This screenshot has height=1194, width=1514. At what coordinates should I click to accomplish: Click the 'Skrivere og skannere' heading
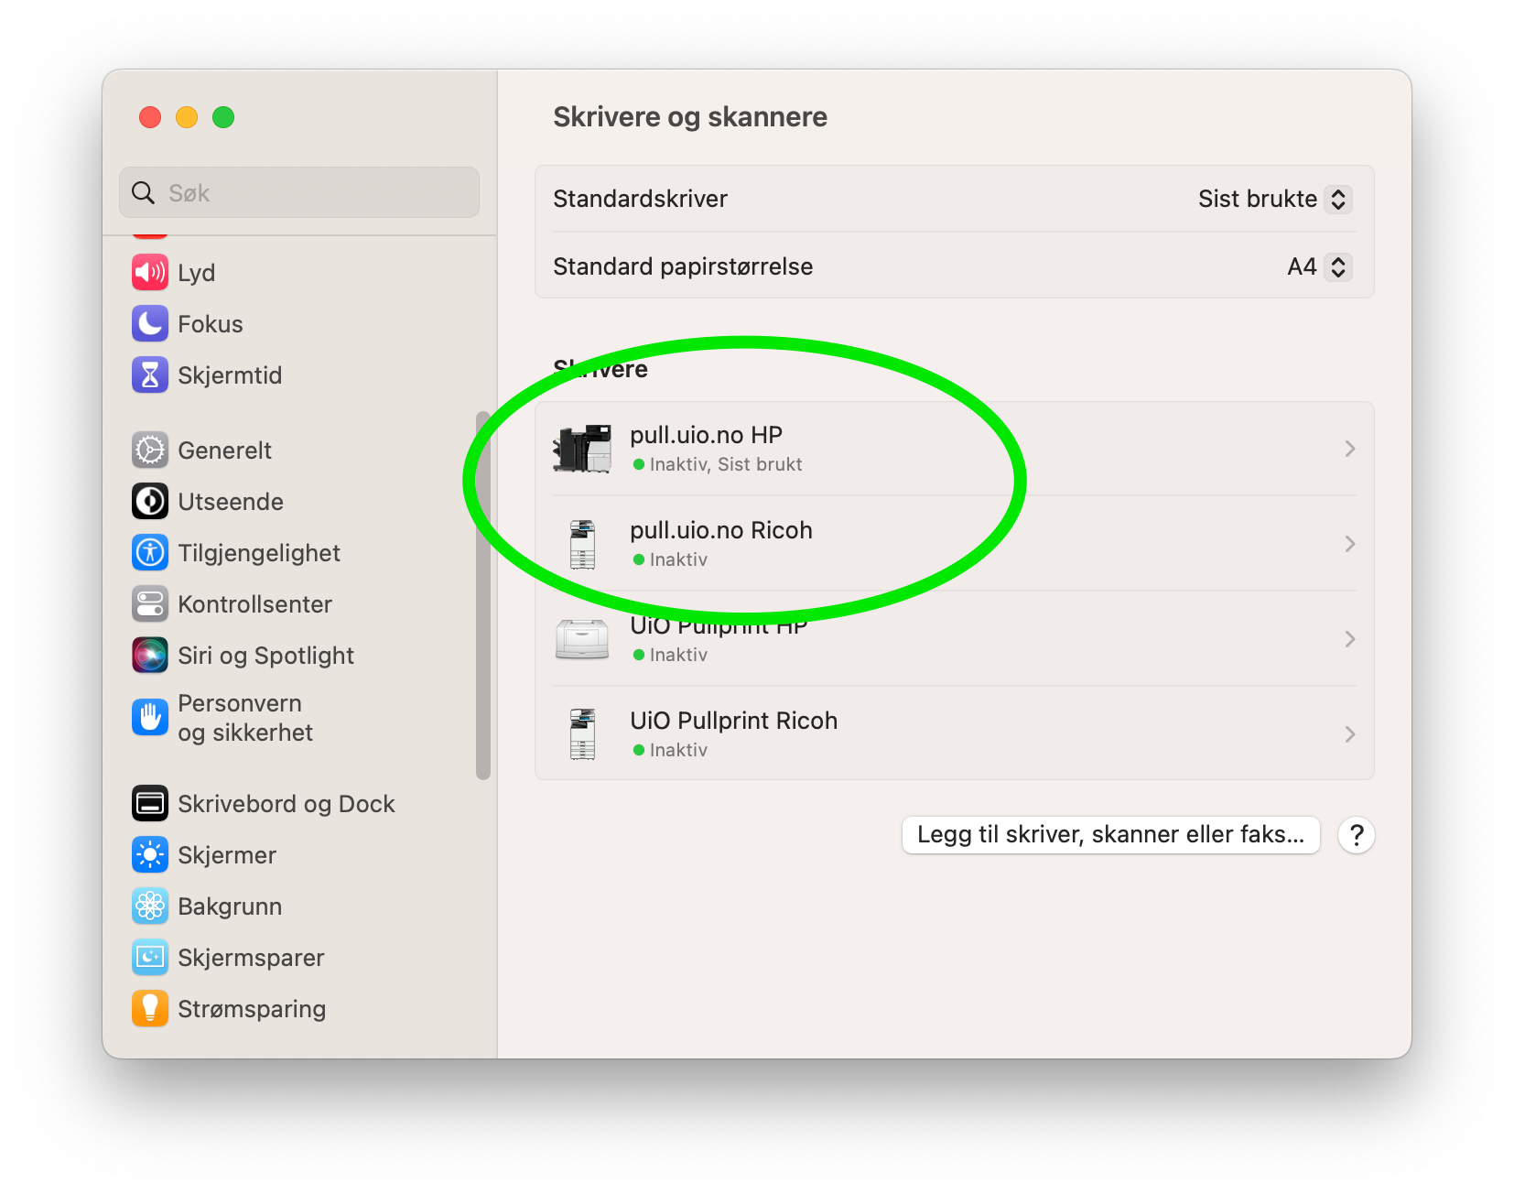690,117
